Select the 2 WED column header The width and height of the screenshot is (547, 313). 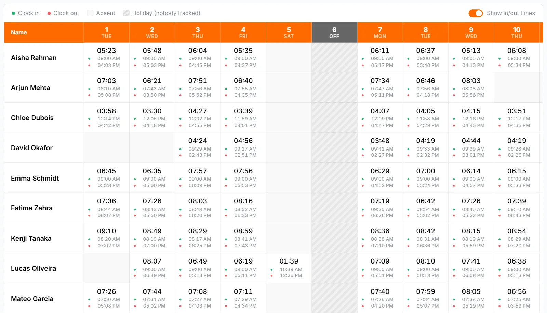(x=152, y=32)
